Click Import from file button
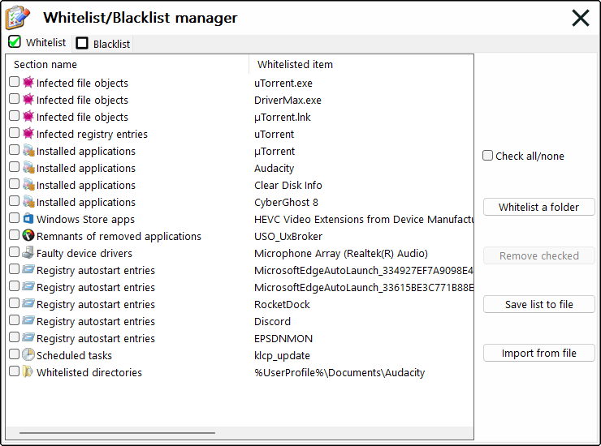The width and height of the screenshot is (601, 446). (539, 353)
